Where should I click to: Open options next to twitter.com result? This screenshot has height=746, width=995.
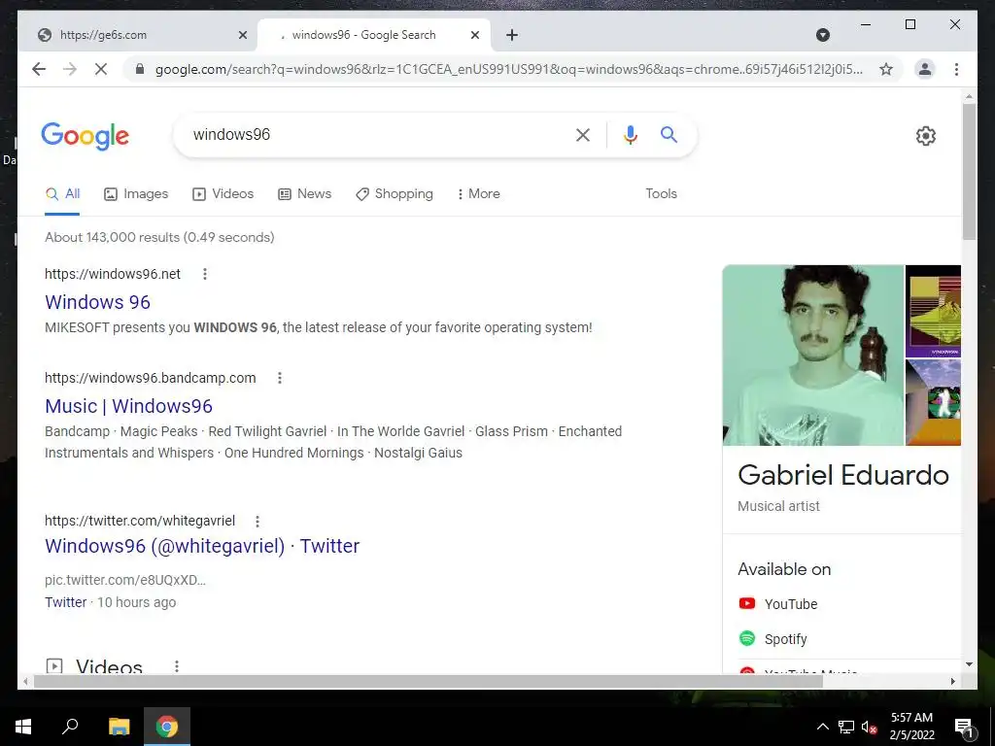[257, 522]
